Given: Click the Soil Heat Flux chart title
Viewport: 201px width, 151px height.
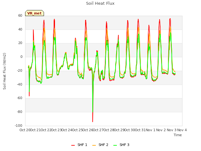Looking at the screenshot, I should [100, 3].
